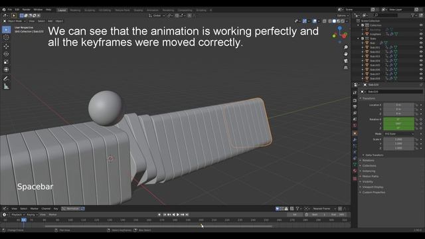Open the Render properties tab icon
This screenshot has width=425, height=239.
pos(355,100)
